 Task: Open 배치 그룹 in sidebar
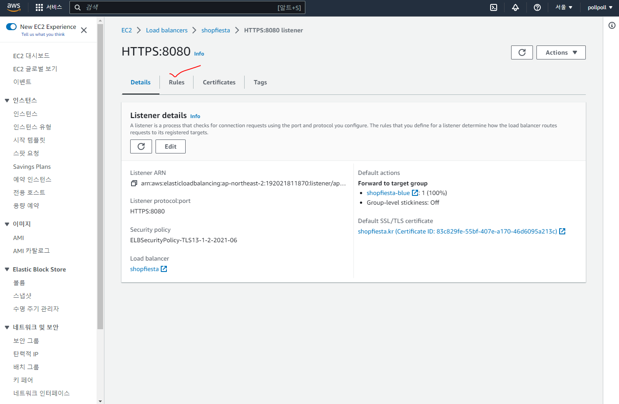click(26, 367)
